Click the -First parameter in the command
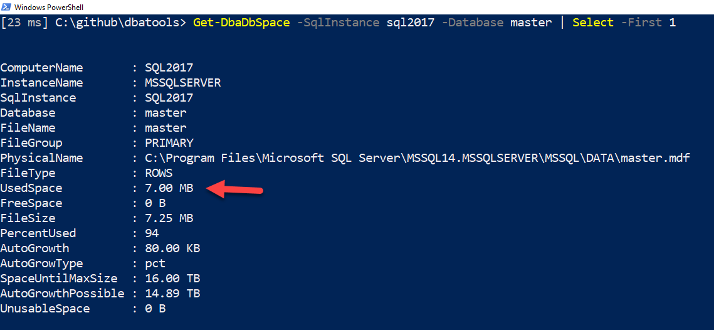714x330 pixels. 641,23
